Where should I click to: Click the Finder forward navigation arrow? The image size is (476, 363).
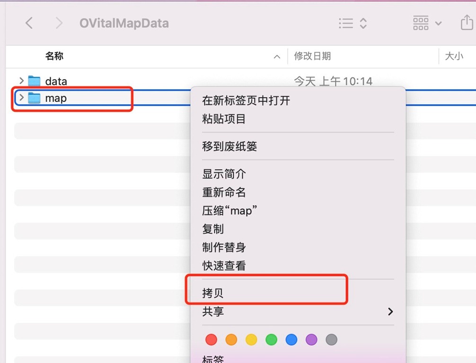point(59,23)
